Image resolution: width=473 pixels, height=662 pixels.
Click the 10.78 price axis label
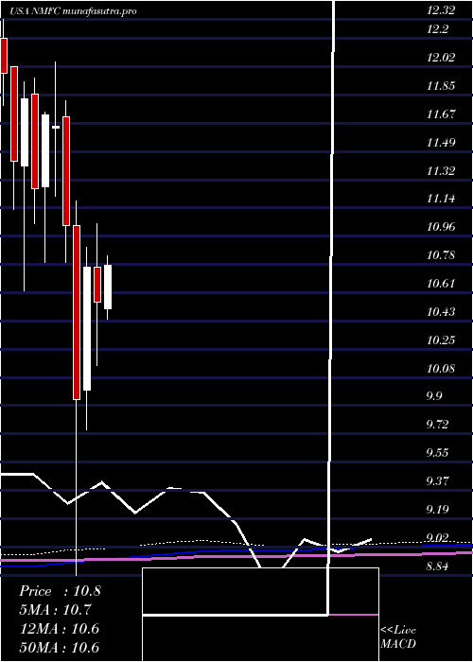coord(441,255)
